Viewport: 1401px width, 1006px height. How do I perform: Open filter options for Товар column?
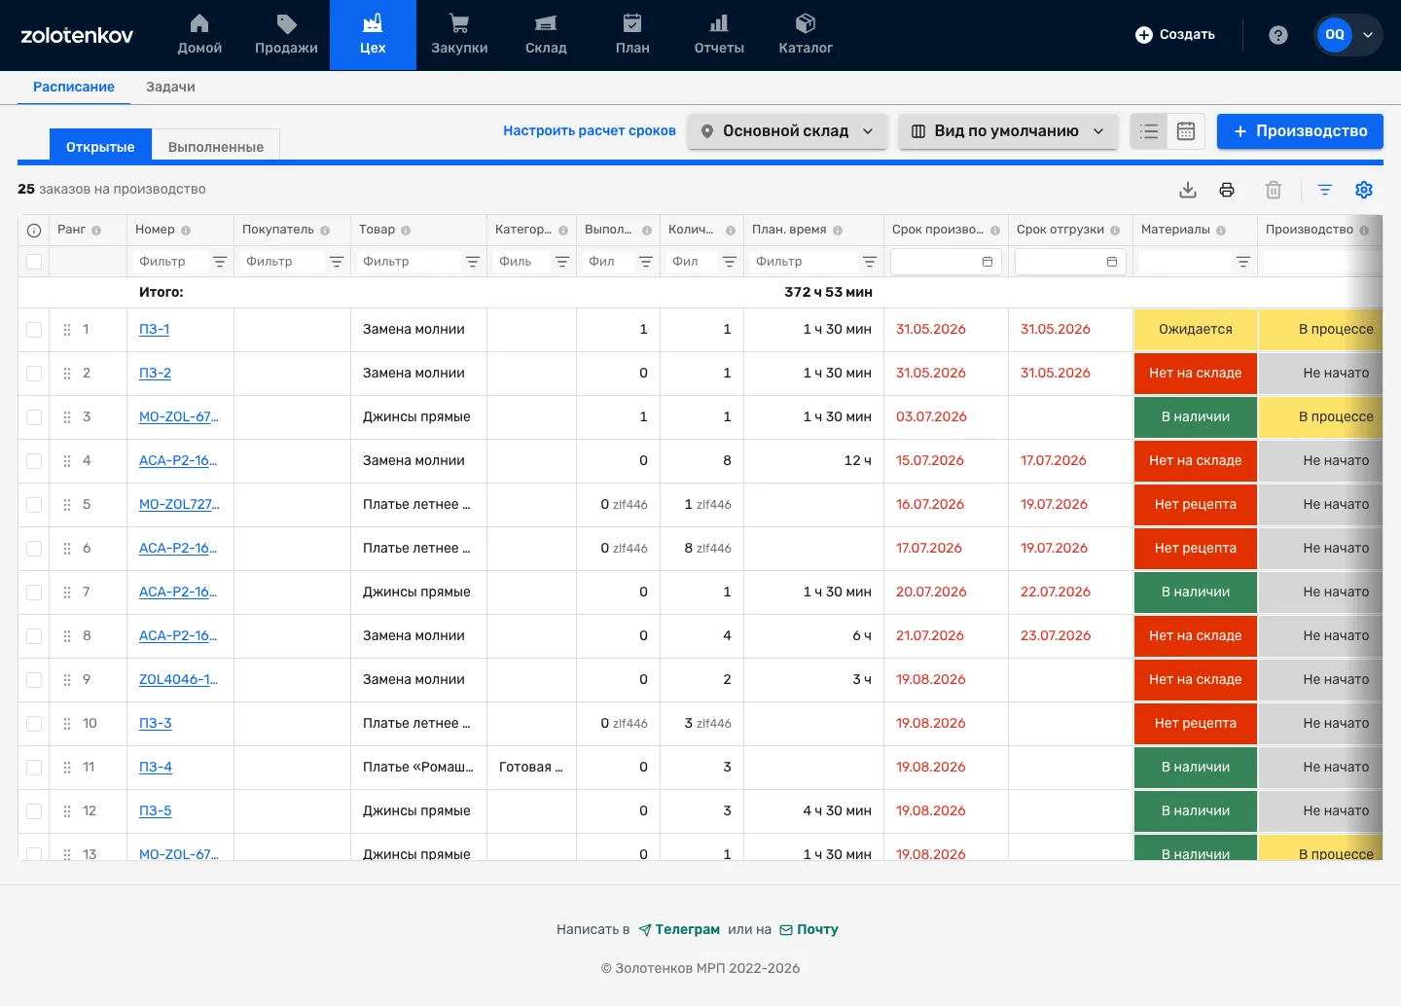click(473, 262)
